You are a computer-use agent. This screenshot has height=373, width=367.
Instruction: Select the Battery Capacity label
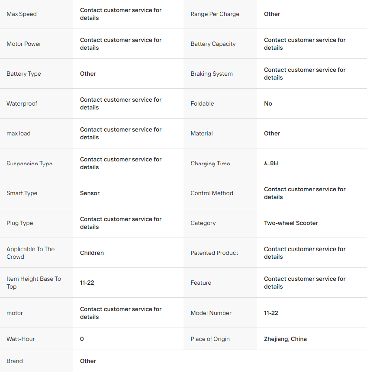(213, 44)
